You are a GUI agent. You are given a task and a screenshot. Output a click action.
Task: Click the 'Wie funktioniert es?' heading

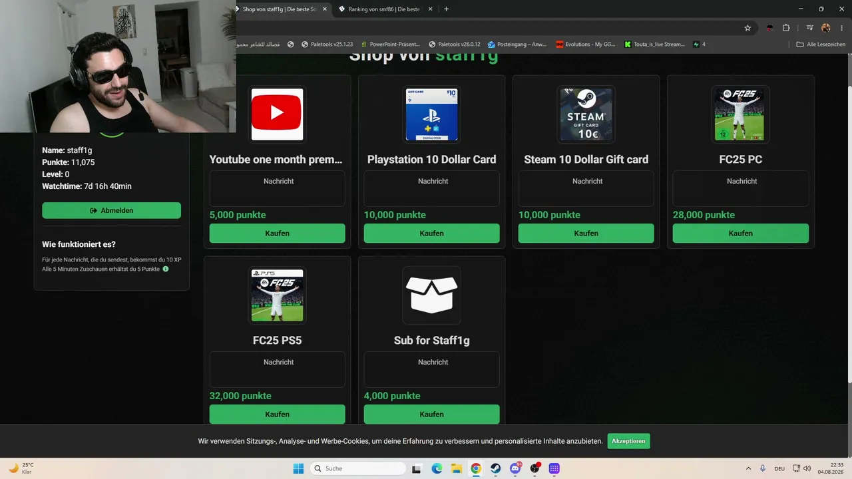(79, 244)
